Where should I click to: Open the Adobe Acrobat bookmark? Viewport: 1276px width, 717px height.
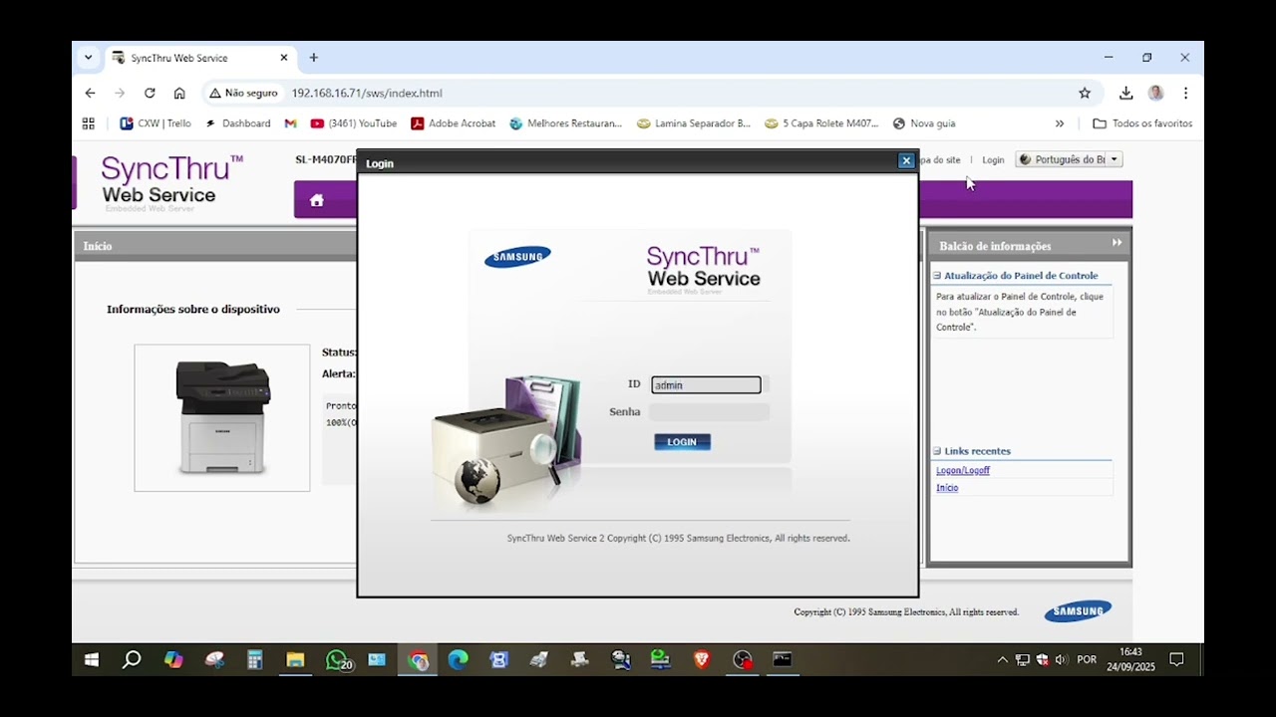tap(454, 123)
